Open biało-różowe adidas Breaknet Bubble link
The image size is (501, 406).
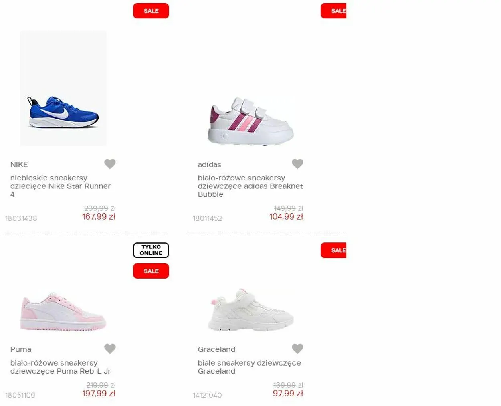pyautogui.click(x=250, y=186)
